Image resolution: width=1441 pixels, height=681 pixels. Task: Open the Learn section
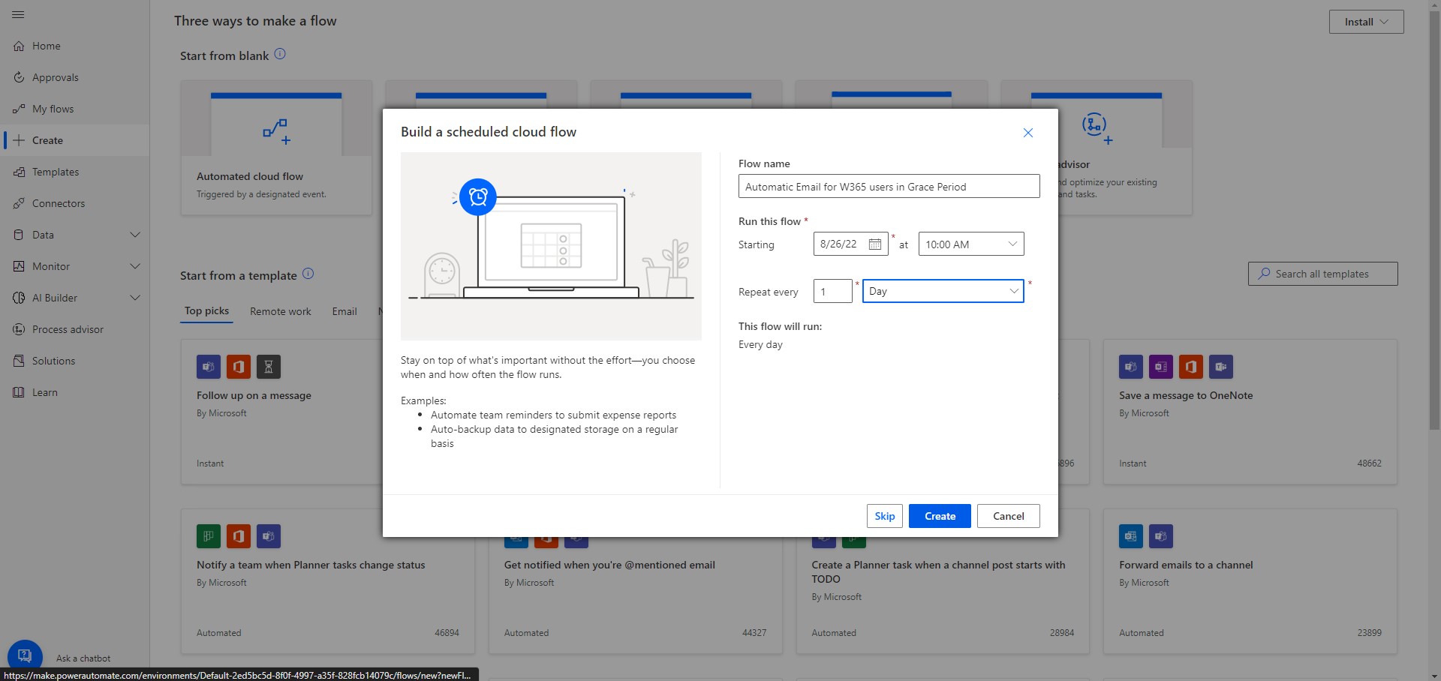click(45, 391)
